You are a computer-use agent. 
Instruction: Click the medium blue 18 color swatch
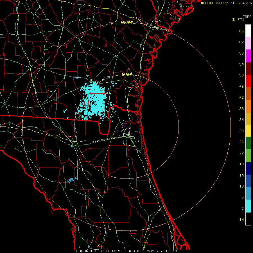point(248,181)
